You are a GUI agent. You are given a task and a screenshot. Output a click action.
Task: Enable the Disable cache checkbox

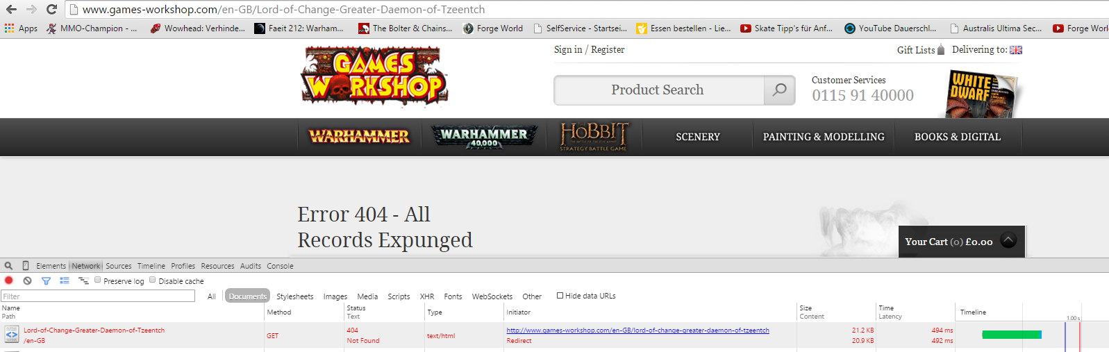[x=153, y=280]
